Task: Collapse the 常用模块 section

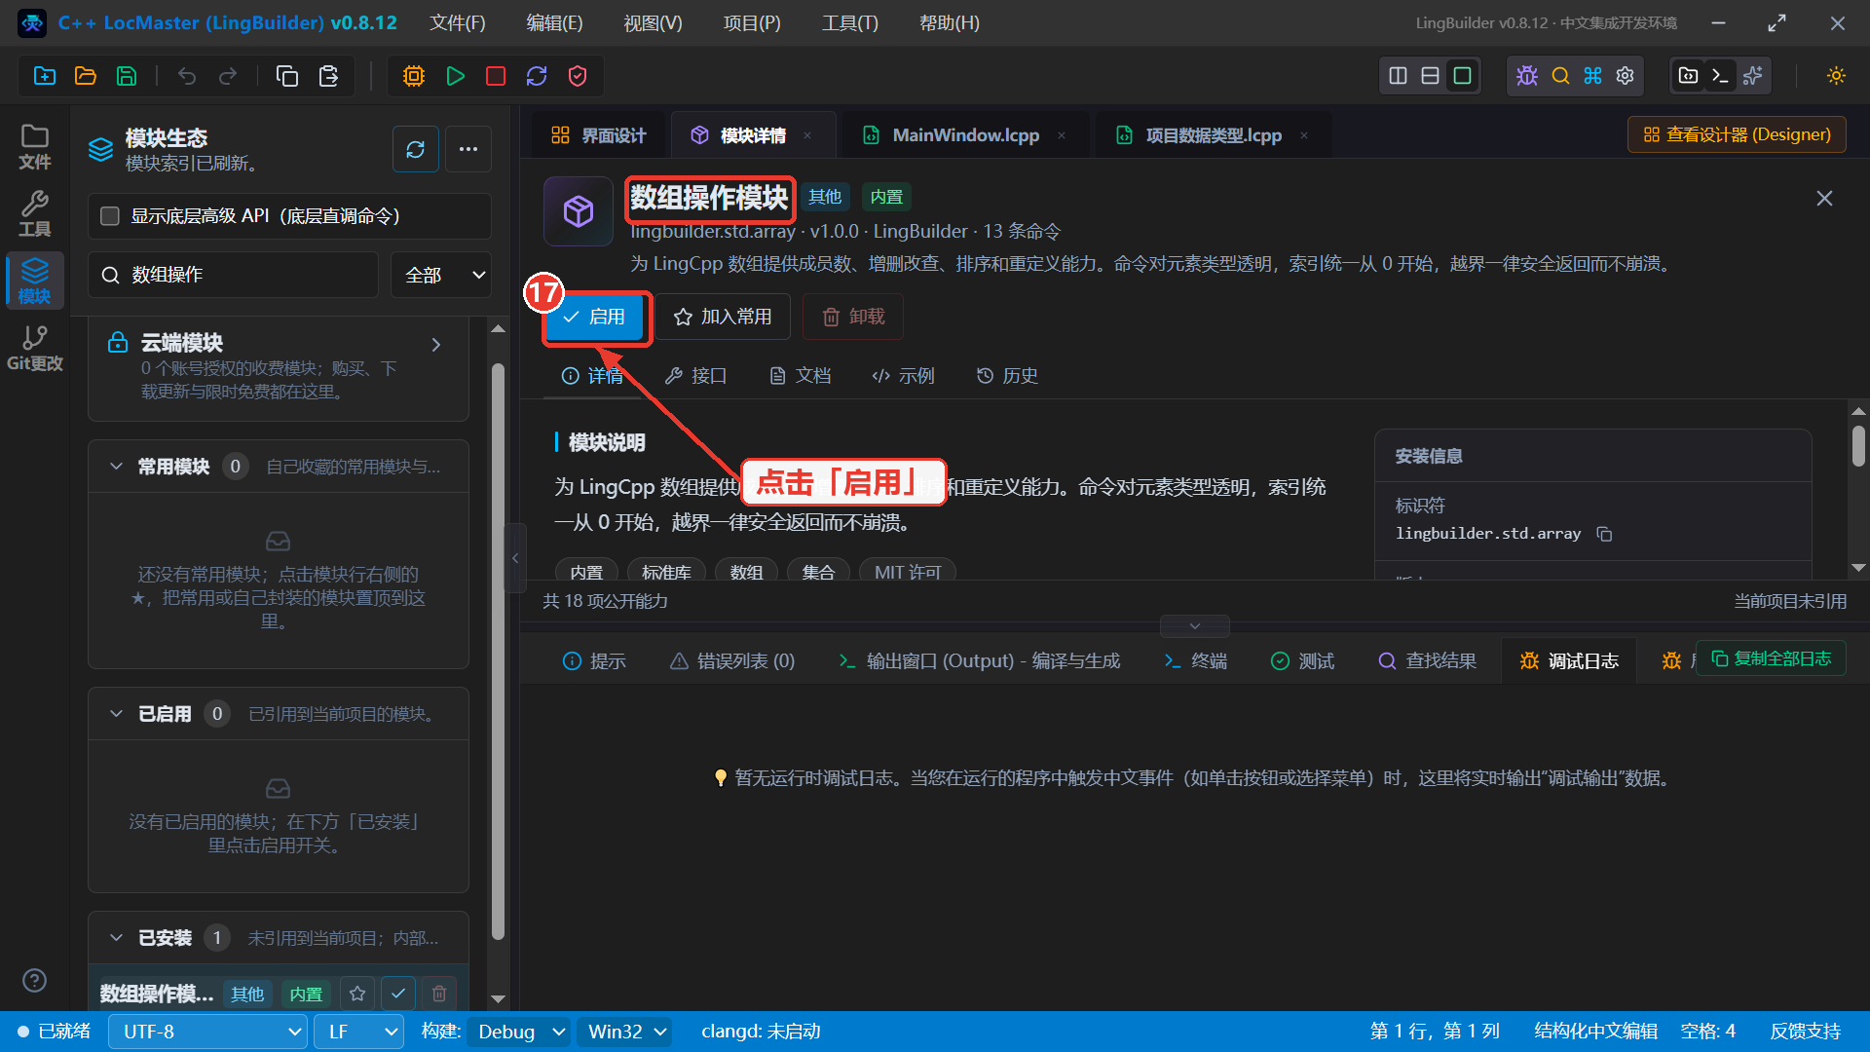Action: pos(116,467)
